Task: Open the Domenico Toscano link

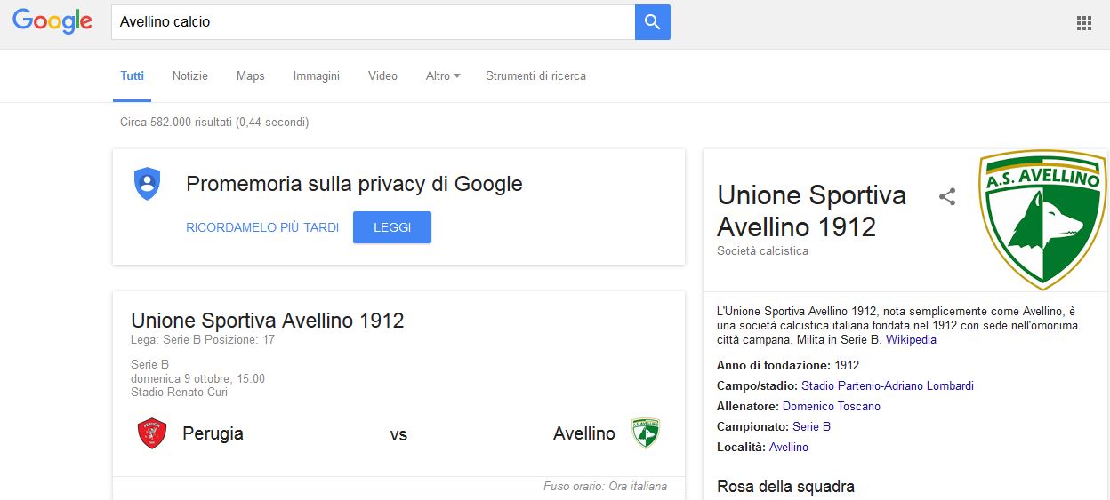Action: pos(832,406)
